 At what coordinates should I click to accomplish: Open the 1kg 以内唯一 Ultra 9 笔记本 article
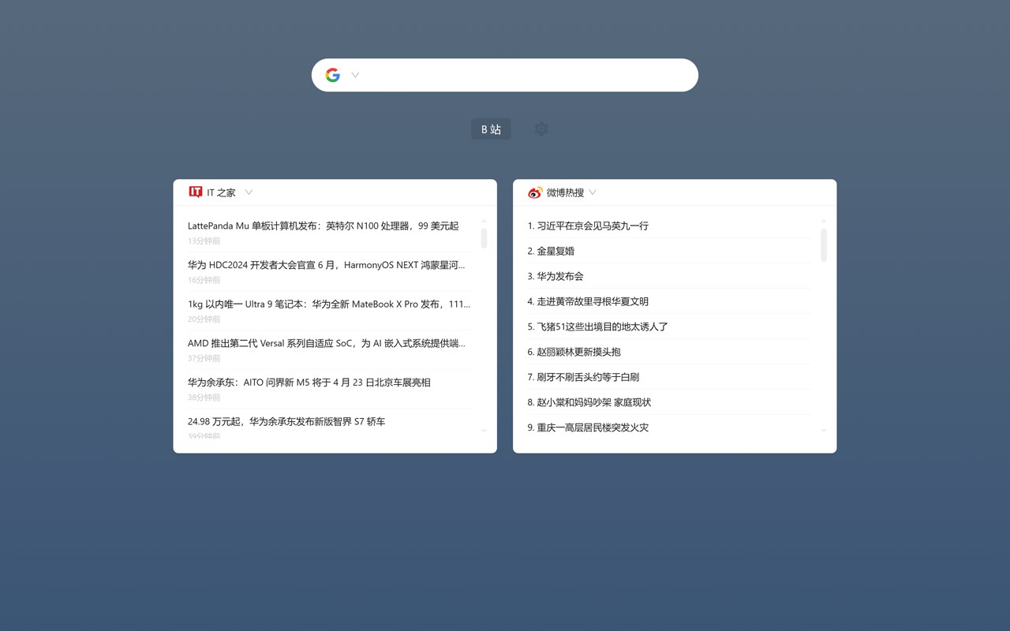[329, 304]
